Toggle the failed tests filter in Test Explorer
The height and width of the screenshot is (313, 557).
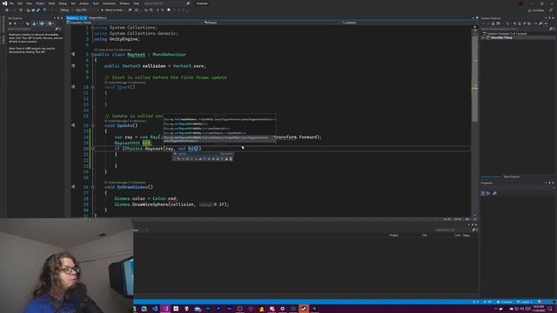tap(50, 23)
